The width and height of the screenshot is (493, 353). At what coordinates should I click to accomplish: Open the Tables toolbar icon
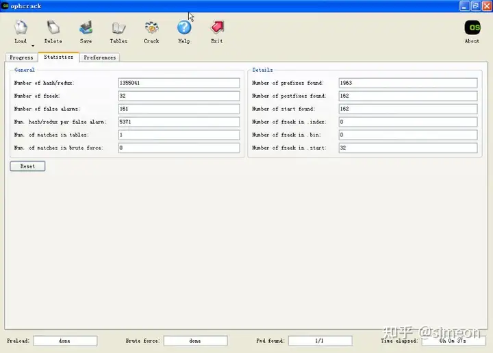[118, 28]
